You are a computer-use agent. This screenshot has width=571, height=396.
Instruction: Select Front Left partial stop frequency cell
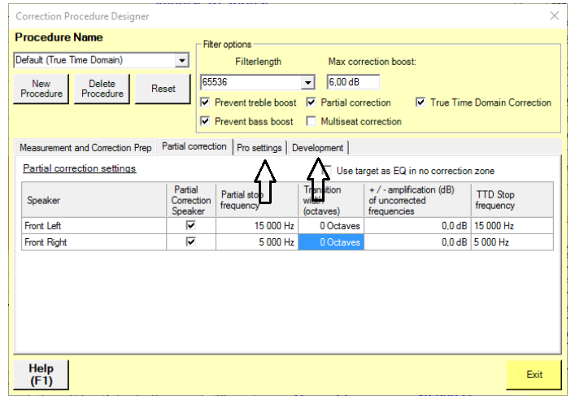(x=257, y=226)
